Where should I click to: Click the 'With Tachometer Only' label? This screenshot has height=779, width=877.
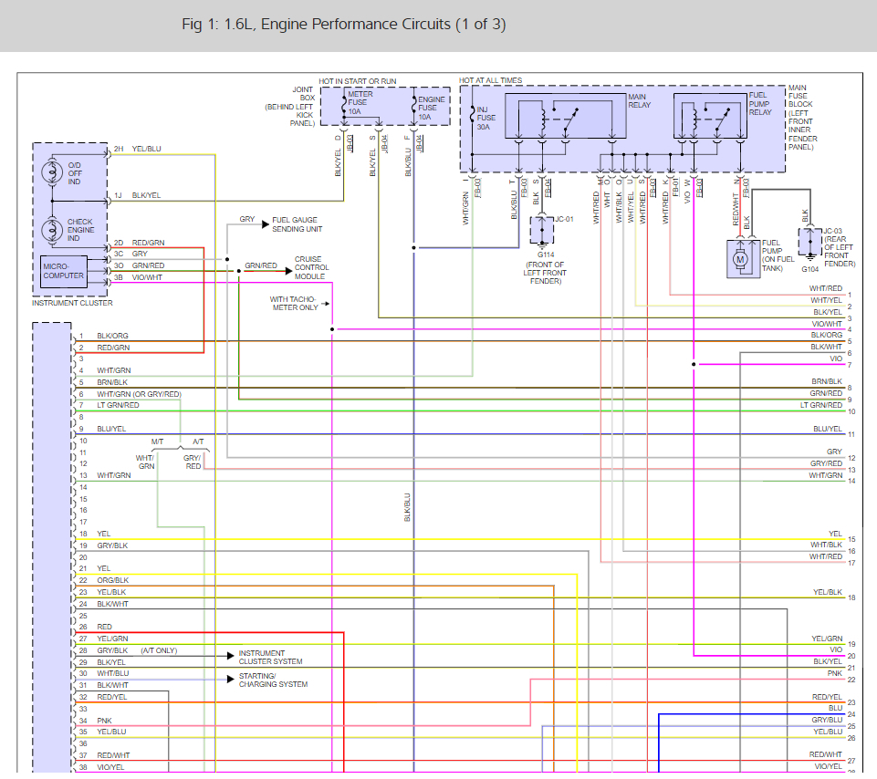[x=294, y=303]
